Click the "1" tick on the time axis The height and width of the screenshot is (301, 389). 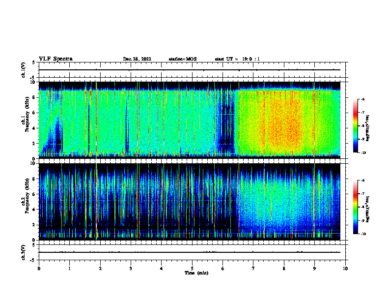[x=69, y=269]
